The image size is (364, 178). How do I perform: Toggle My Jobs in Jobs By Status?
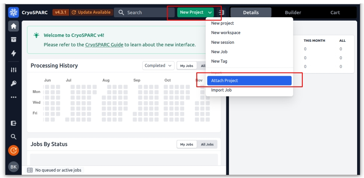187,144
